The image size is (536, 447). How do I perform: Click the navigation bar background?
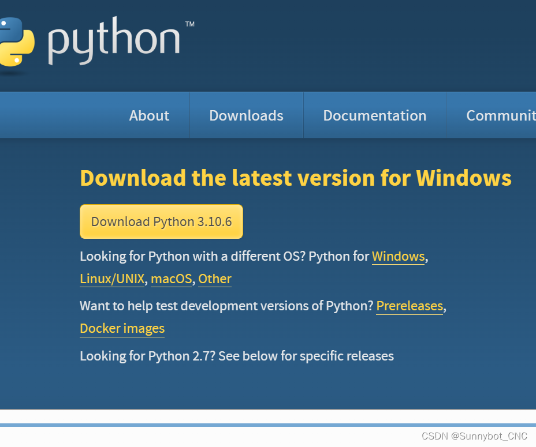(x=58, y=115)
